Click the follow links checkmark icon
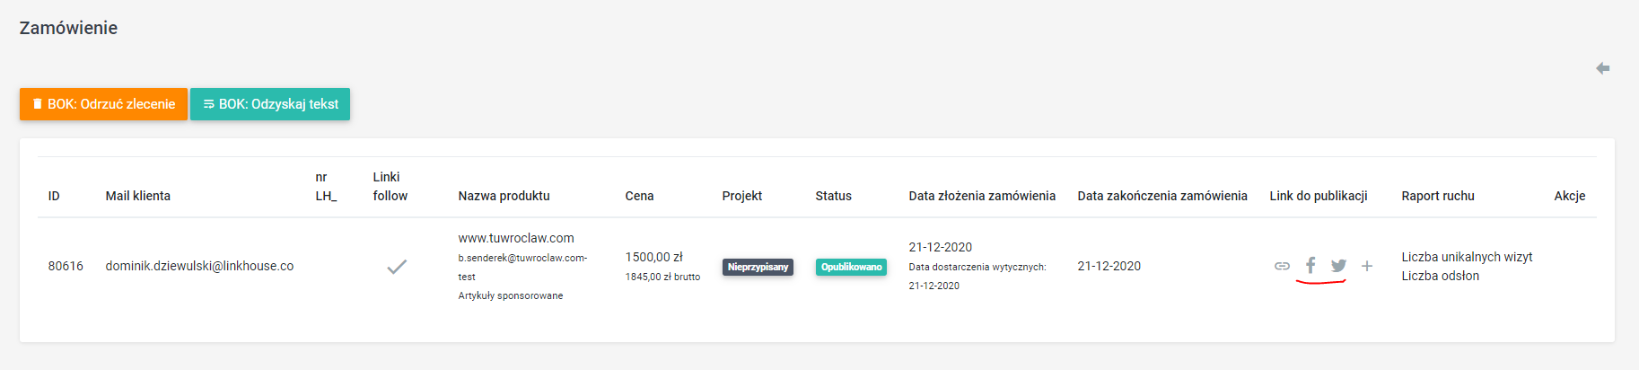 pos(397,267)
